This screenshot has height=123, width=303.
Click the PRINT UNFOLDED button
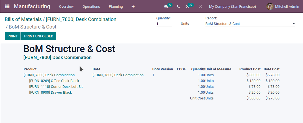coord(39,36)
